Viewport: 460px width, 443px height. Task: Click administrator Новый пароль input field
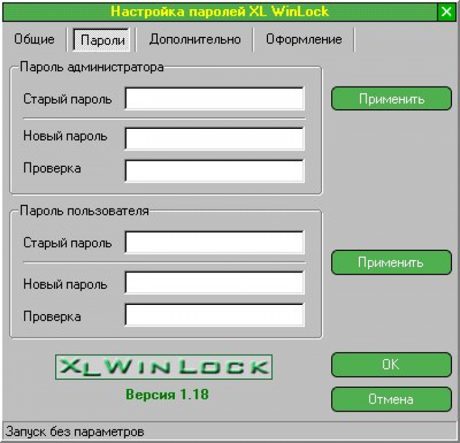click(x=215, y=139)
